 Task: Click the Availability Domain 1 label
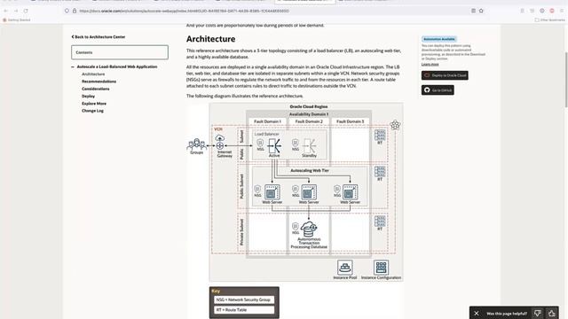point(309,114)
